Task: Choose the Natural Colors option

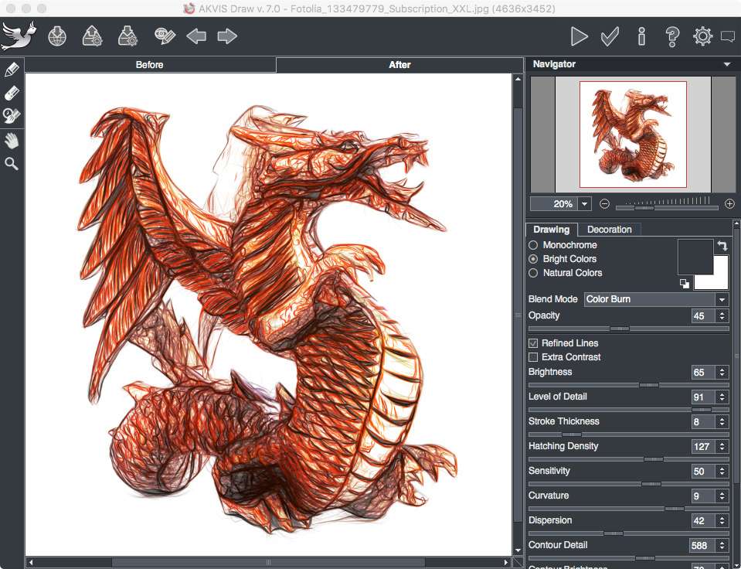Action: point(533,273)
